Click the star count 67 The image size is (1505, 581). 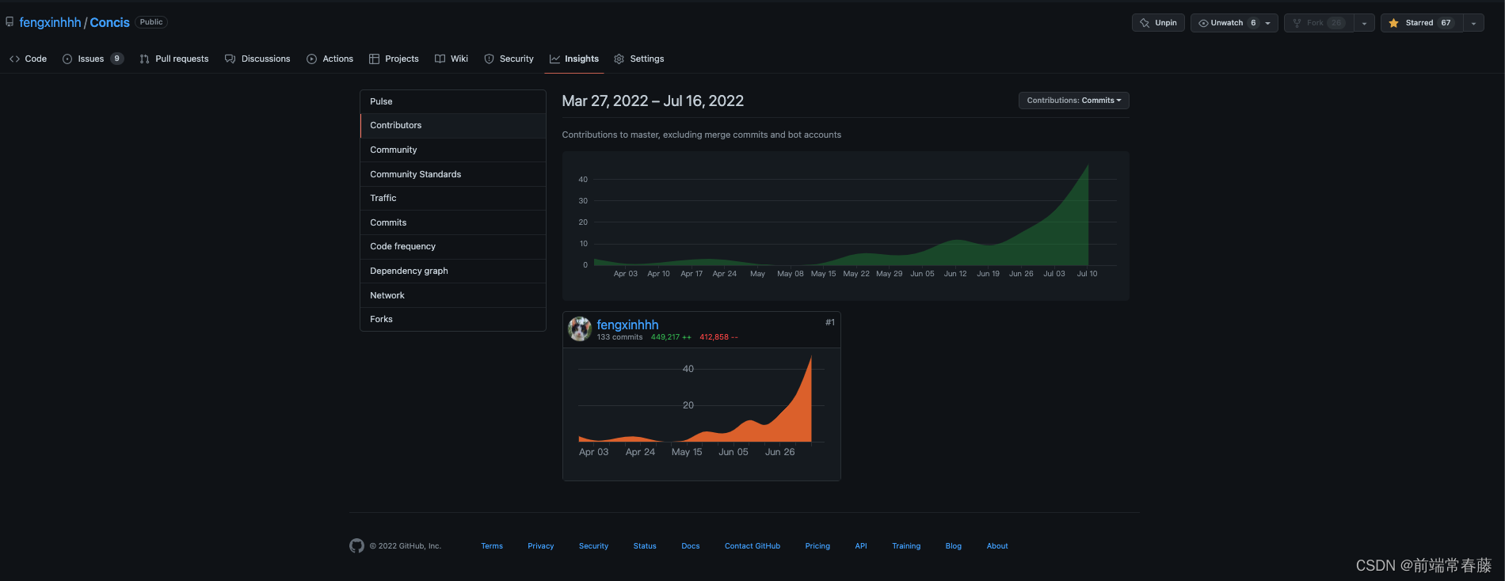tap(1446, 23)
